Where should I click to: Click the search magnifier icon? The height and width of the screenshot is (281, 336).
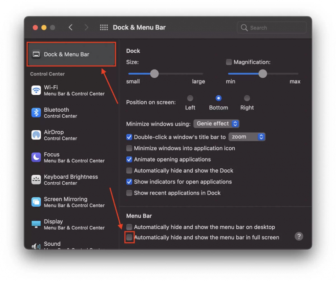pyautogui.click(x=244, y=28)
